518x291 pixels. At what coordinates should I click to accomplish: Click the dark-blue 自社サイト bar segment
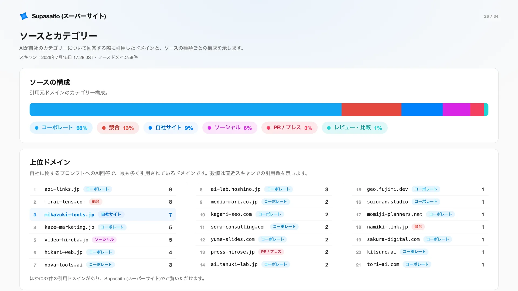[422, 109]
